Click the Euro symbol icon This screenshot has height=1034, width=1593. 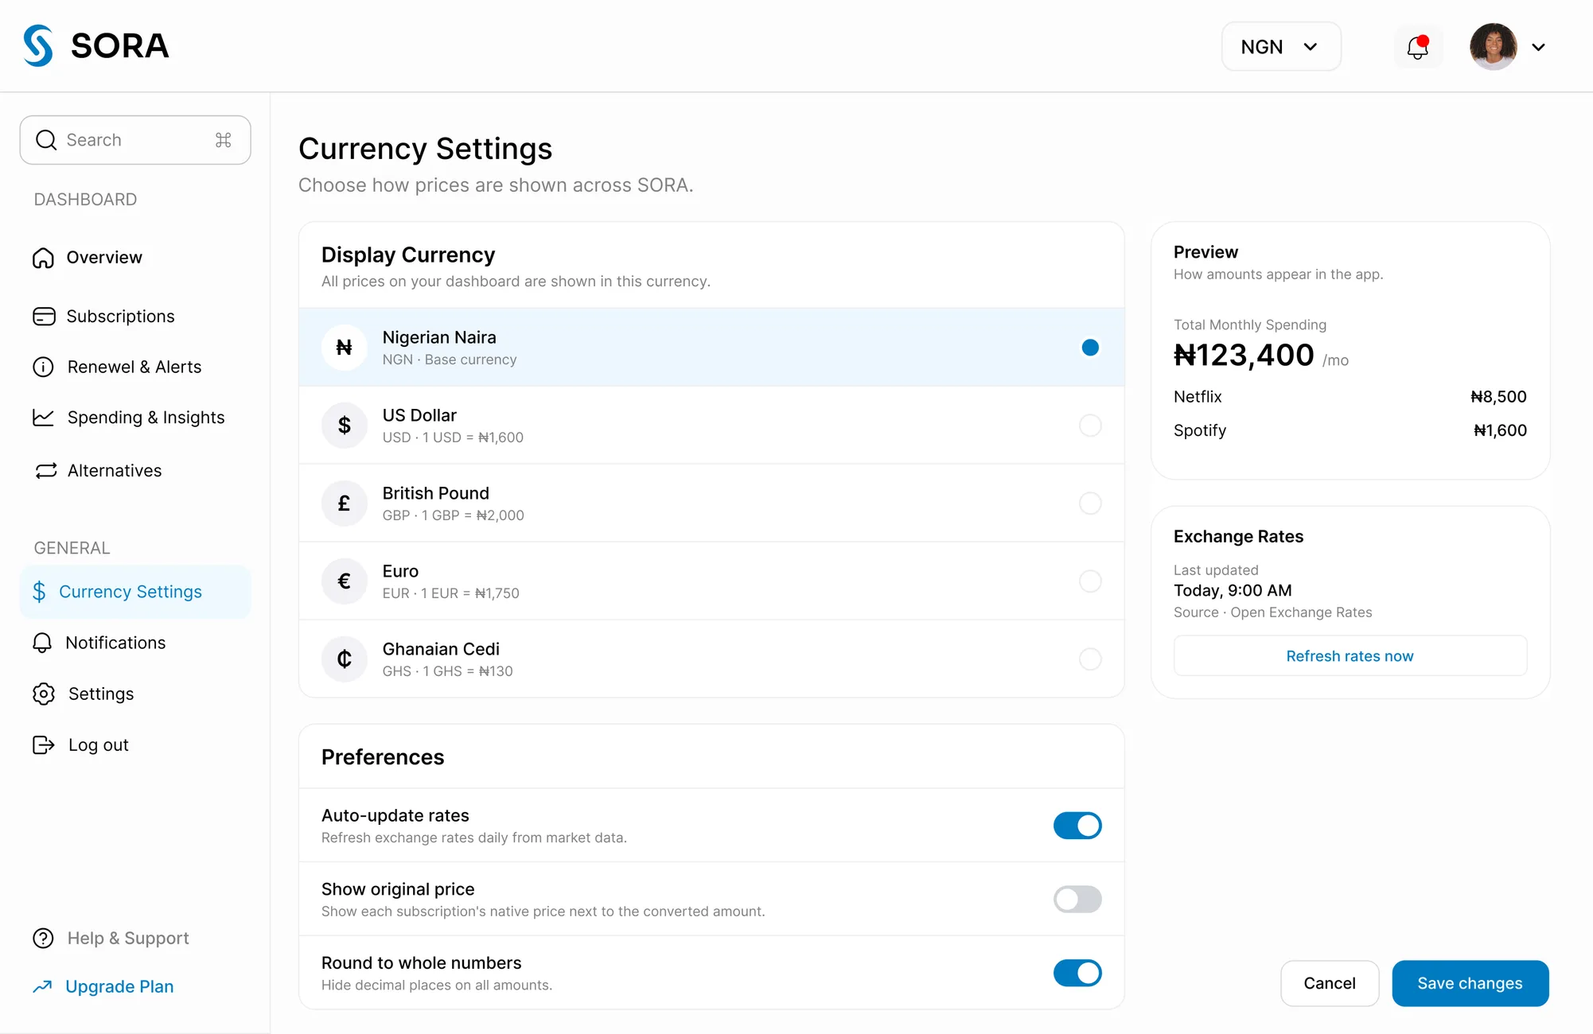(x=344, y=581)
